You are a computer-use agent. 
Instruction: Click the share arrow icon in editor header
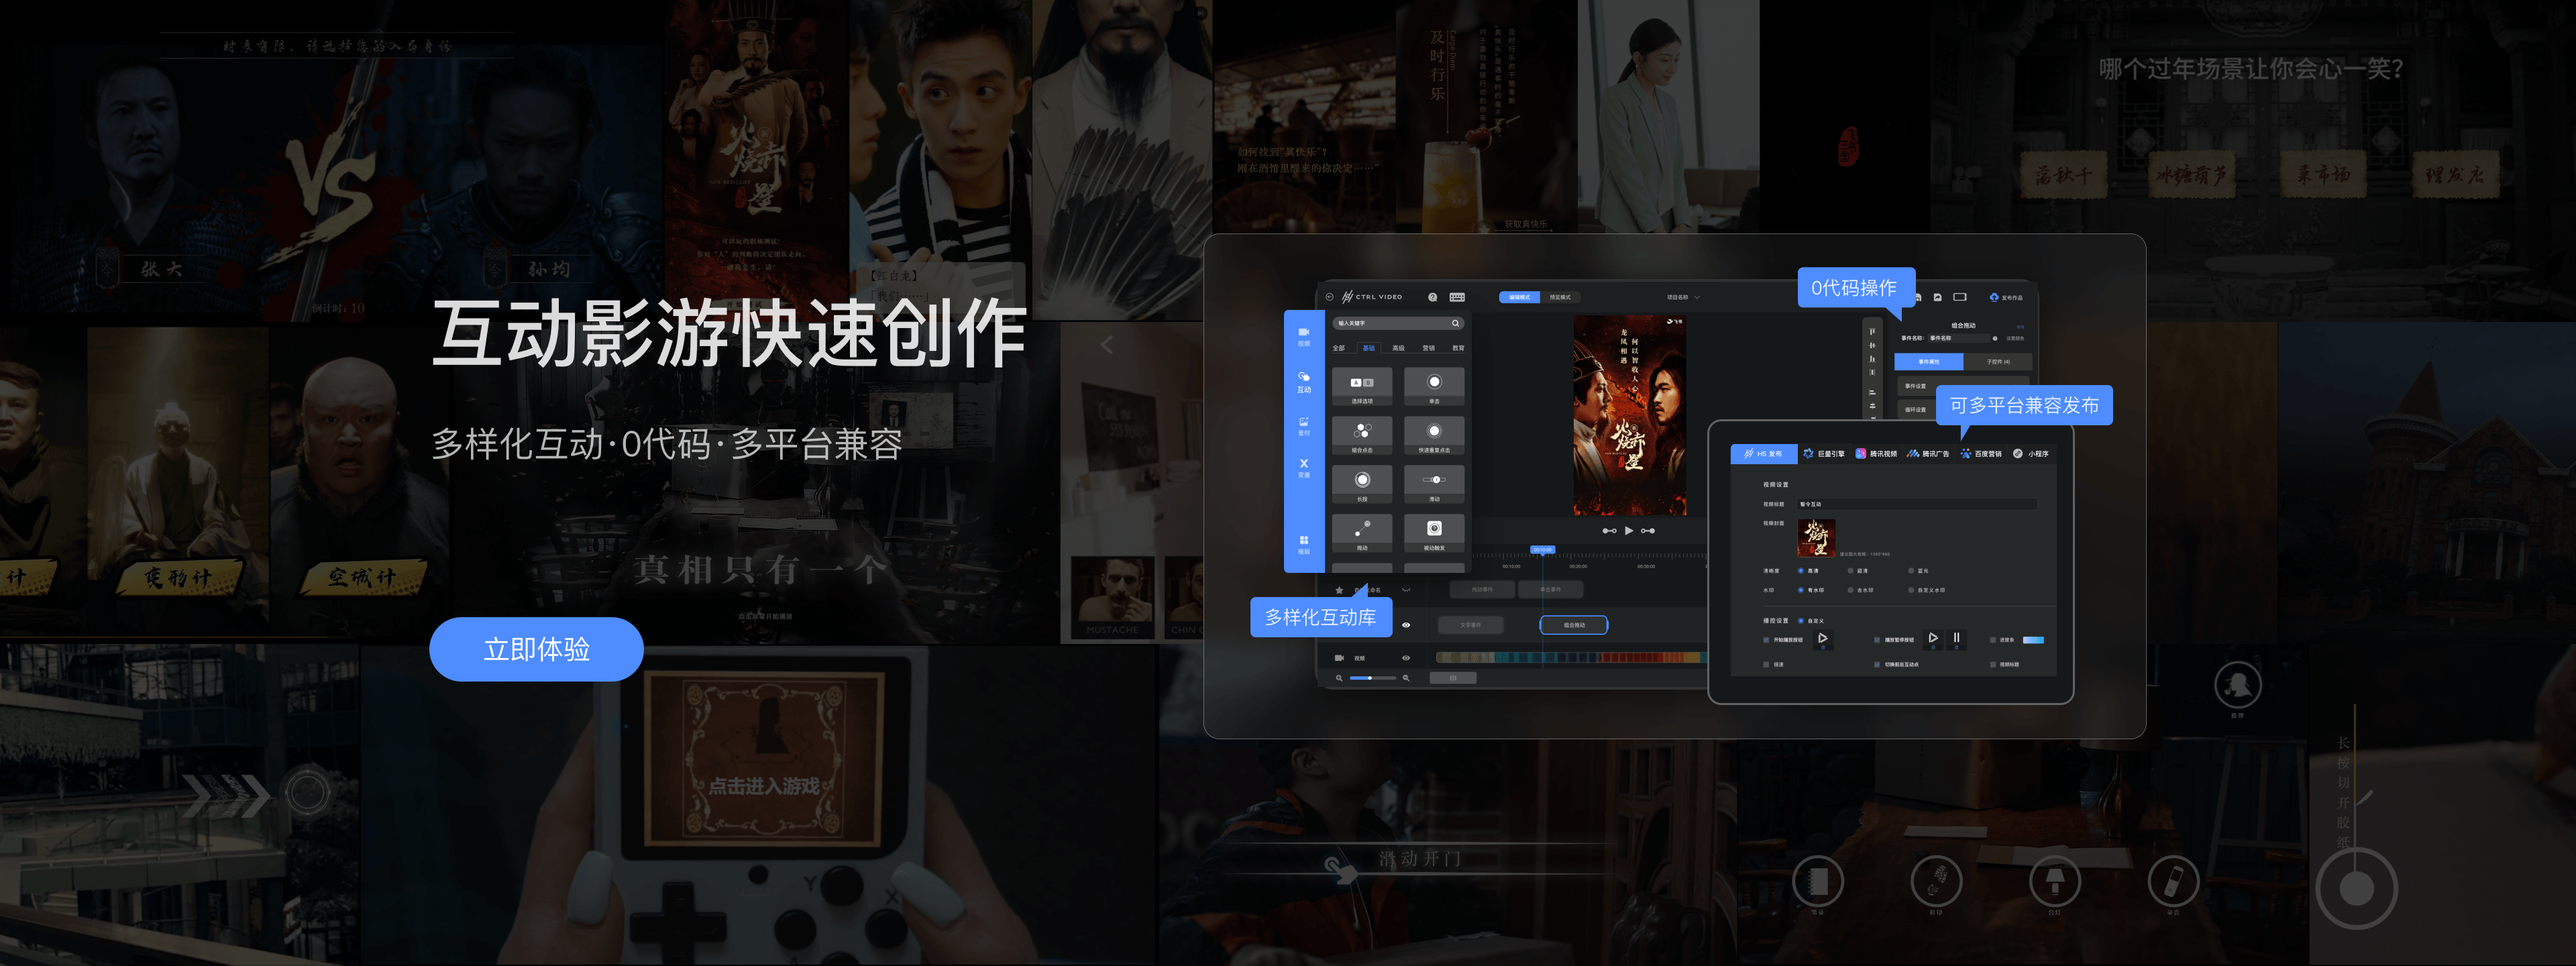pyautogui.click(x=1938, y=297)
